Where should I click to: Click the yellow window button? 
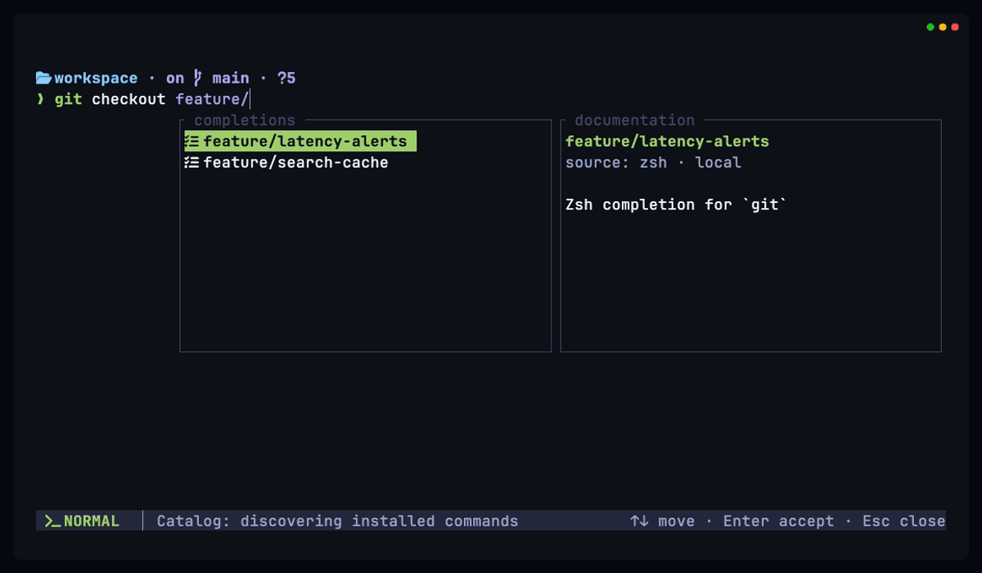(943, 27)
